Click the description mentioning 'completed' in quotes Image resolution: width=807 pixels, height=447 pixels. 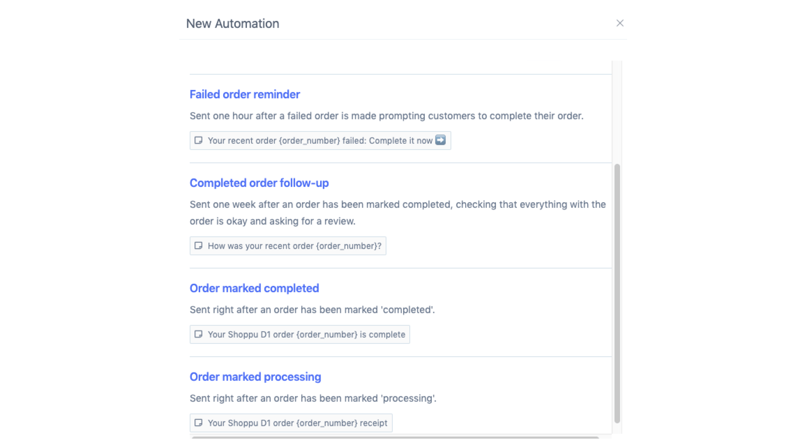coord(312,310)
